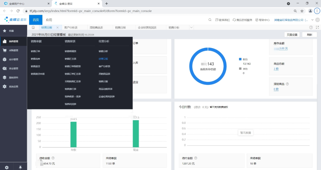Expand the tab overflow dropdown arrow

point(191,27)
